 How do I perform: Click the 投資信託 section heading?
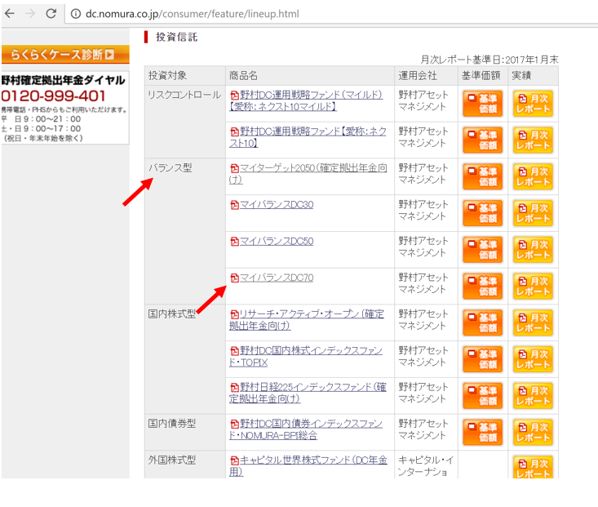tap(176, 37)
